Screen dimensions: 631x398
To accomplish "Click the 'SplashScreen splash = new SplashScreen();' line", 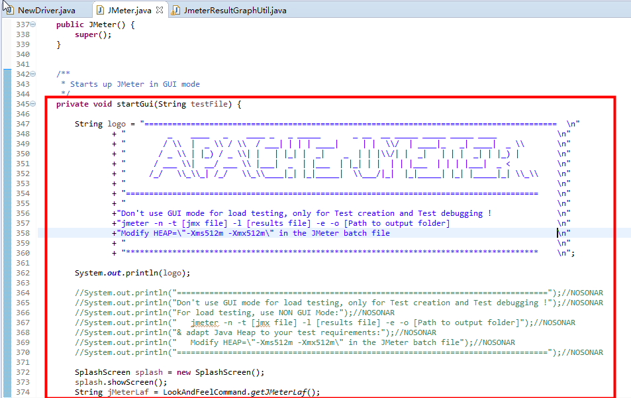I will click(x=170, y=372).
